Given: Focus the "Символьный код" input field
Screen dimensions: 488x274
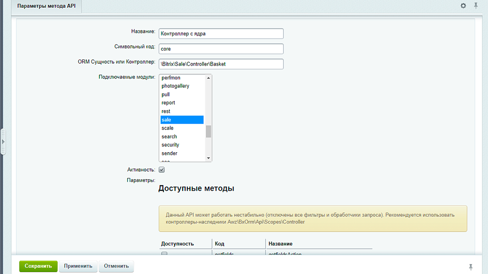Looking at the screenshot, I should [x=221, y=49].
